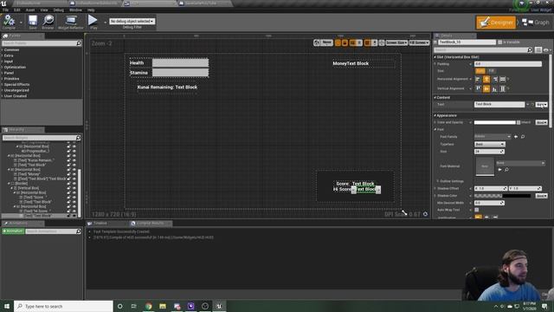The width and height of the screenshot is (554, 312).
Task: Open the debug object selector dropdown
Action: pos(132,21)
